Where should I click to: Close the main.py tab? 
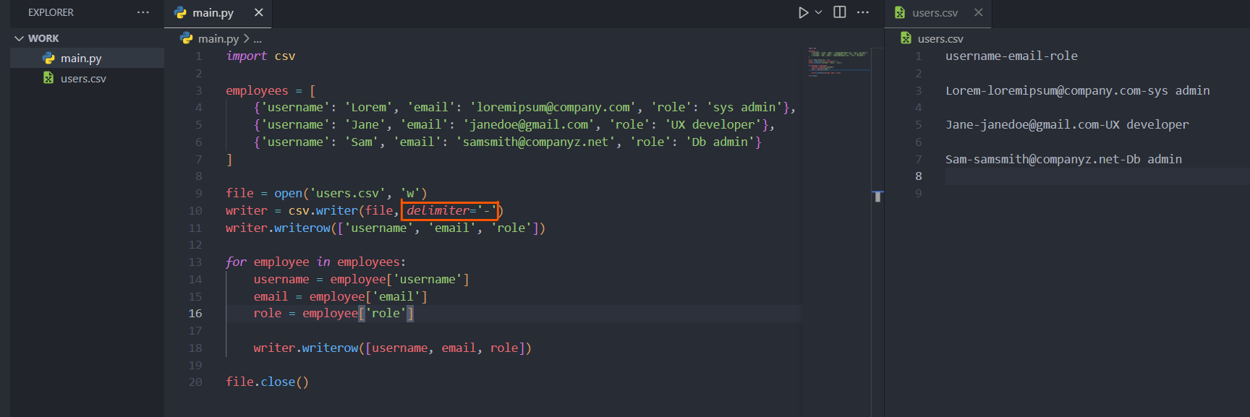(259, 12)
